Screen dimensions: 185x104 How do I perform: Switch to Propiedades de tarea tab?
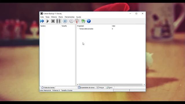[86, 88]
